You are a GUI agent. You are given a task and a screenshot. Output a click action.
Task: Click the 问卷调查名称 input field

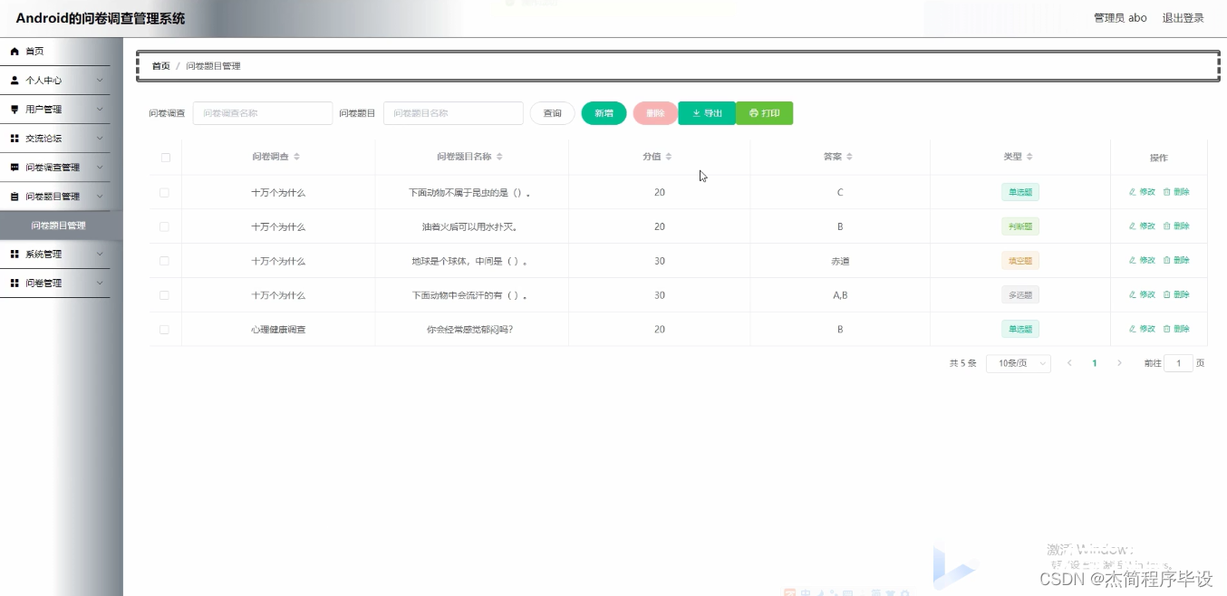tap(262, 113)
